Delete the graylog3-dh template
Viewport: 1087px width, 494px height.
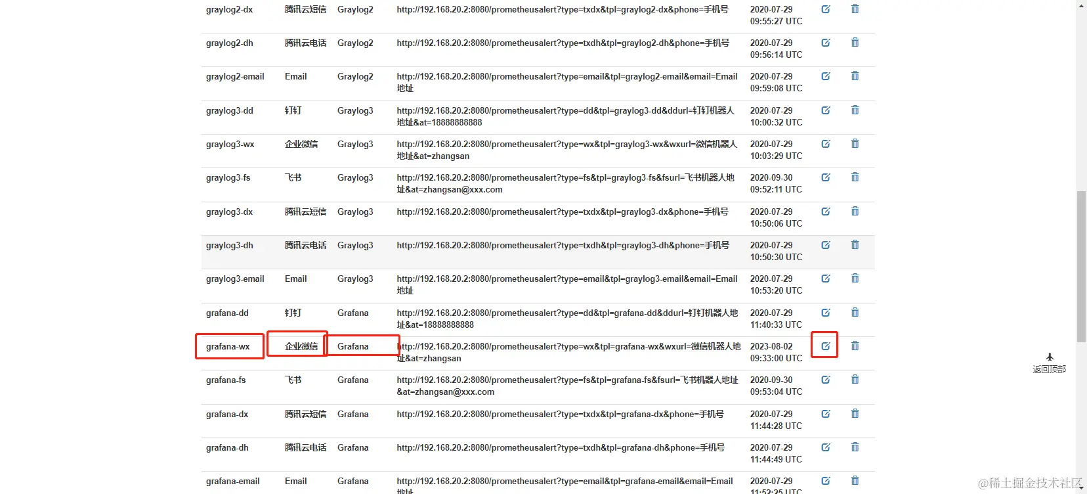tap(855, 245)
